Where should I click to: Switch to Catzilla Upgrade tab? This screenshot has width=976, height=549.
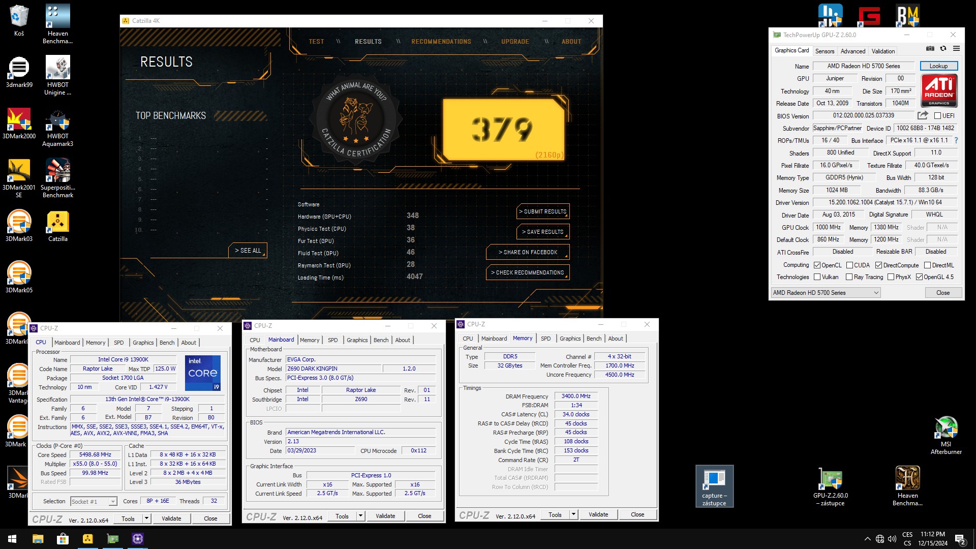515,42
